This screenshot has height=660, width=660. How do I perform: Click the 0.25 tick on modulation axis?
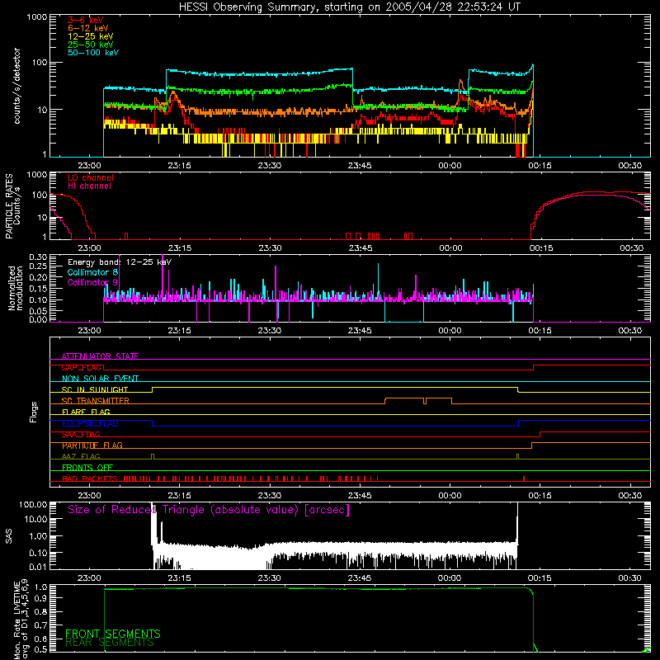point(38,266)
